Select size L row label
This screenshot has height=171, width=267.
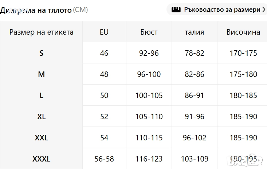coord(42,96)
